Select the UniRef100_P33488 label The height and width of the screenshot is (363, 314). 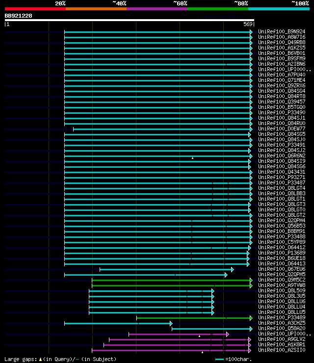[282, 236]
